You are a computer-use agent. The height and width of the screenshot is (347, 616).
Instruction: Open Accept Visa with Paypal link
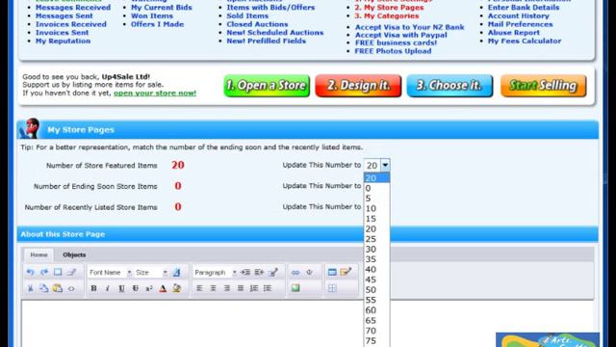click(x=400, y=35)
